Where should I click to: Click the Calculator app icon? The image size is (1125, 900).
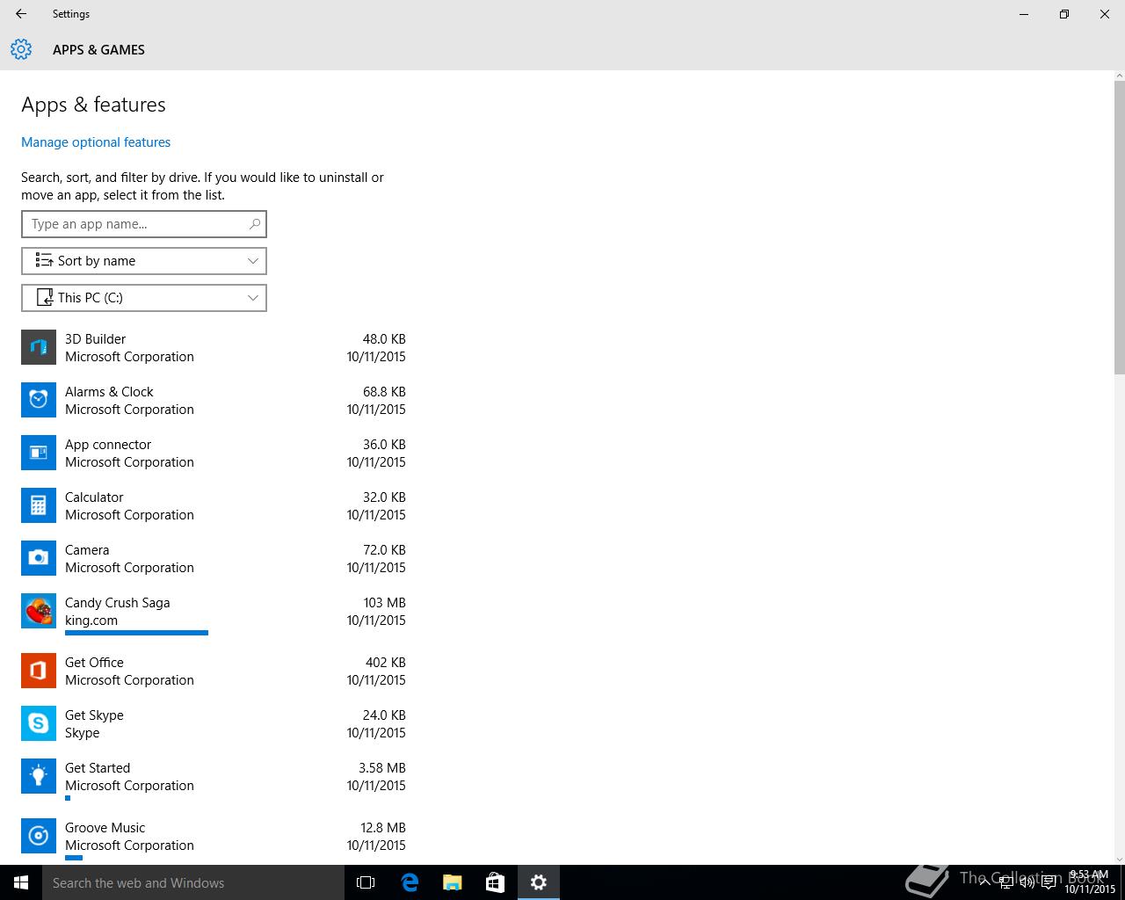click(x=39, y=505)
